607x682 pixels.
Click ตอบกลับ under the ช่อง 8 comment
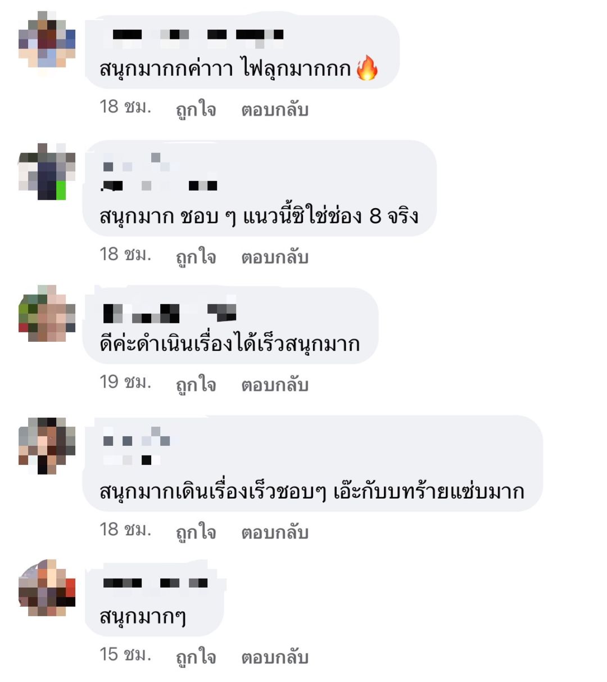click(x=275, y=257)
